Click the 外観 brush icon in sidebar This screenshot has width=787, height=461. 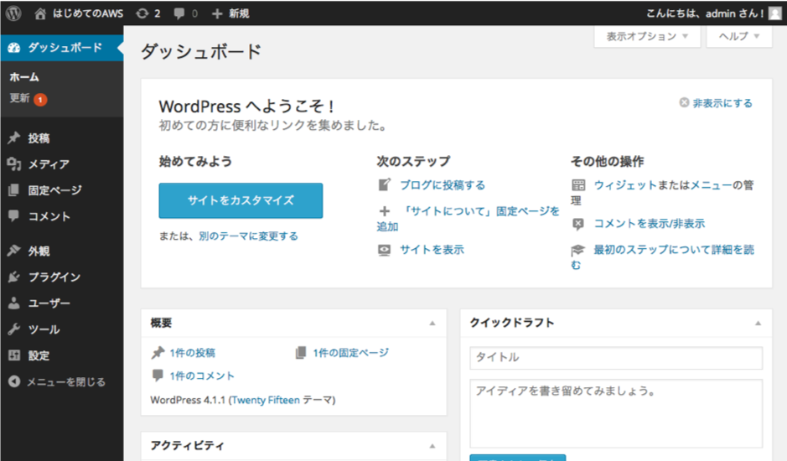14,251
